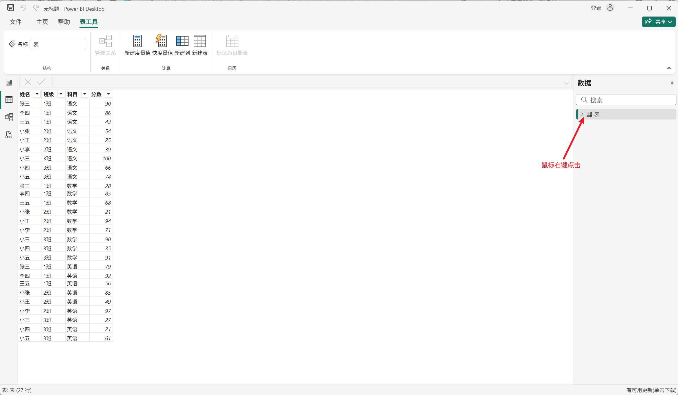Expand the 表 table in Data pane
678x395 pixels.
[x=582, y=114]
